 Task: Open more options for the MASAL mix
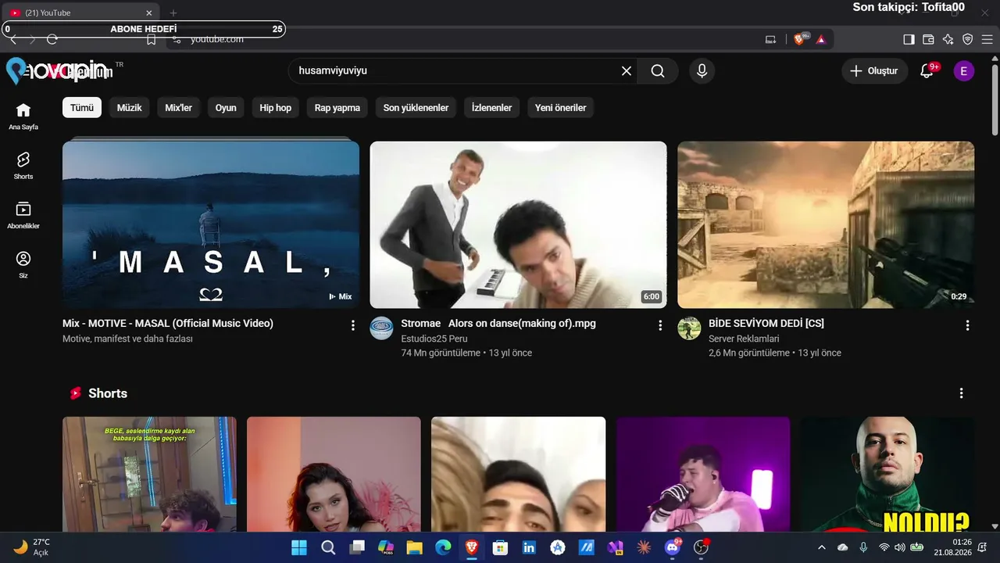[353, 325]
